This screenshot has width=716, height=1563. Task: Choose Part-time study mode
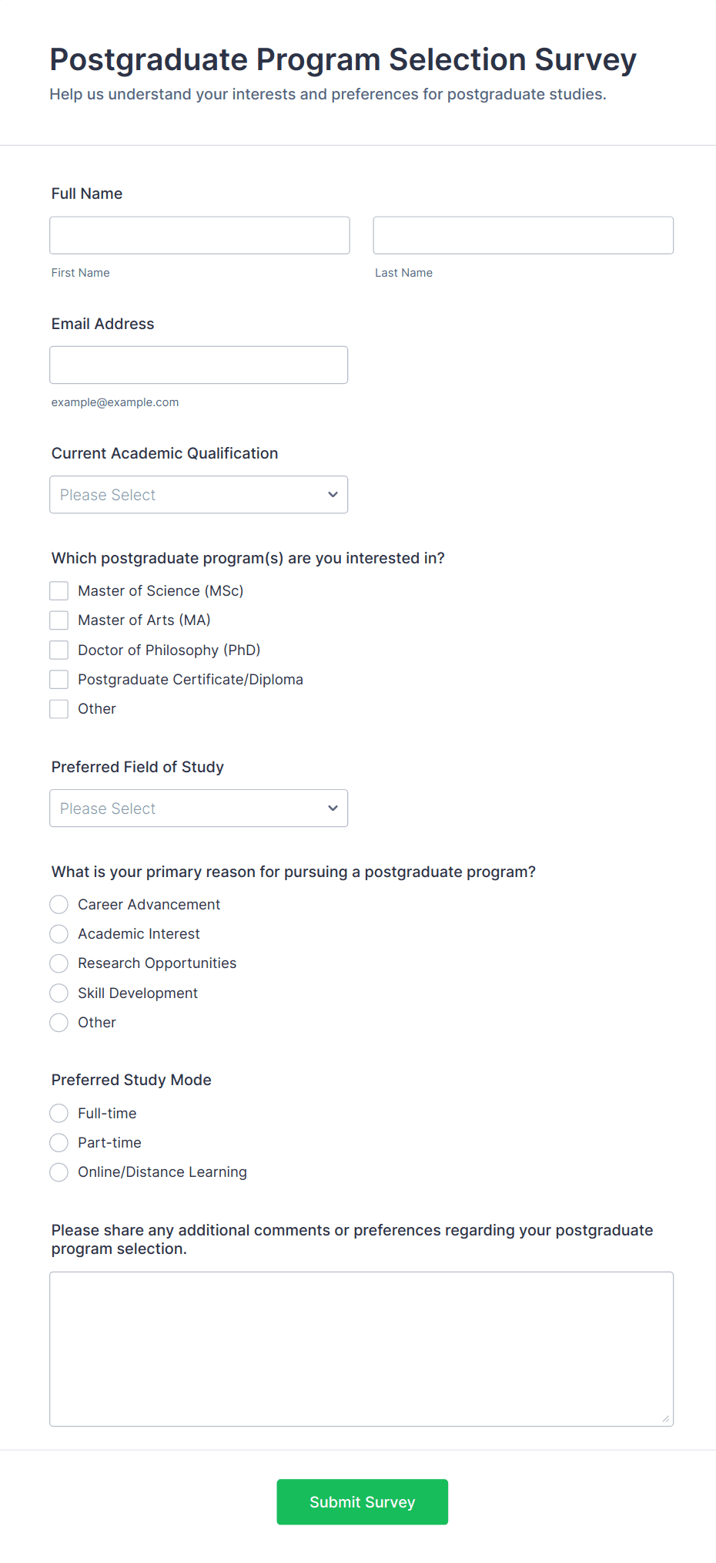click(59, 1142)
